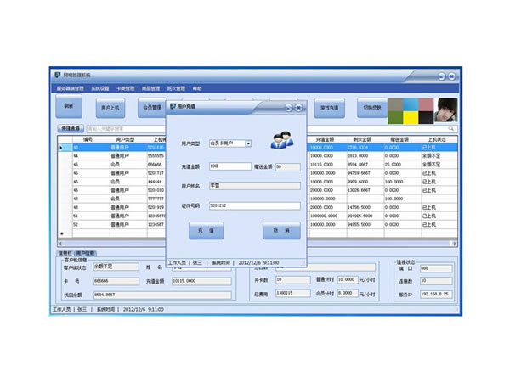Switch to the 信息栏 tab

coord(65,253)
